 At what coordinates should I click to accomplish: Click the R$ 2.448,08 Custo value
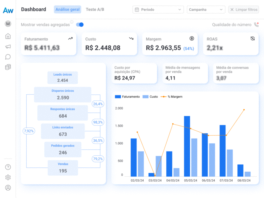tap(103, 48)
